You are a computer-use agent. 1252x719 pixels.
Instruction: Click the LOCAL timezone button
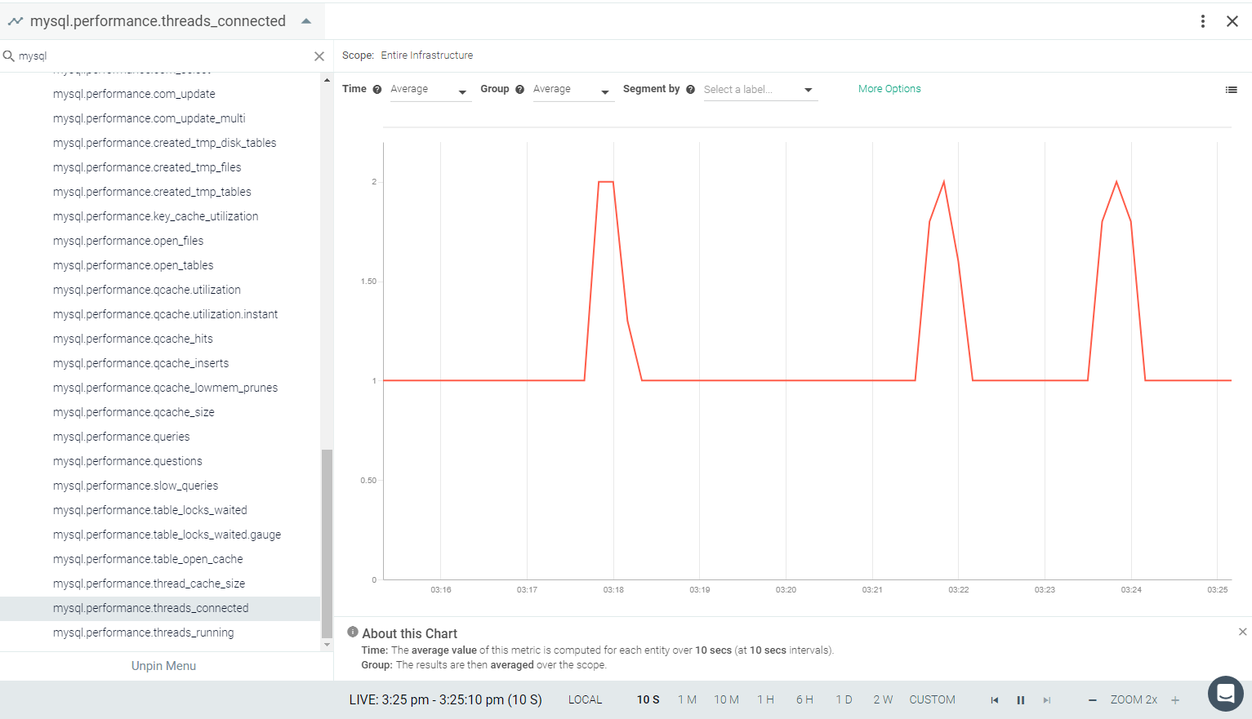click(x=585, y=700)
